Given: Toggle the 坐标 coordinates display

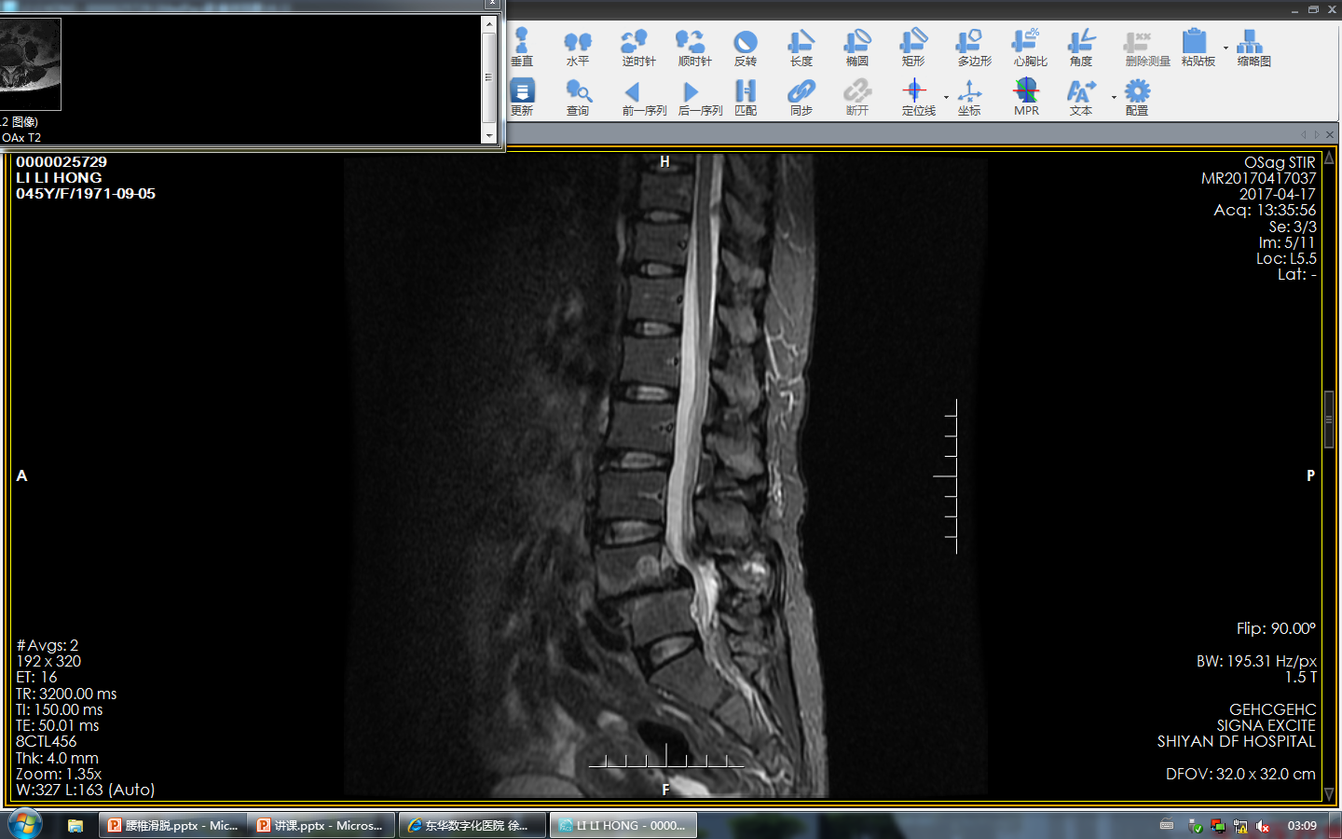Looking at the screenshot, I should point(969,97).
